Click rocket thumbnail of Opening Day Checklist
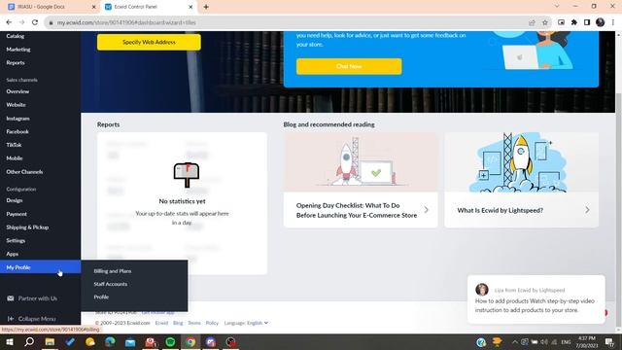The width and height of the screenshot is (622, 350). [x=361, y=162]
